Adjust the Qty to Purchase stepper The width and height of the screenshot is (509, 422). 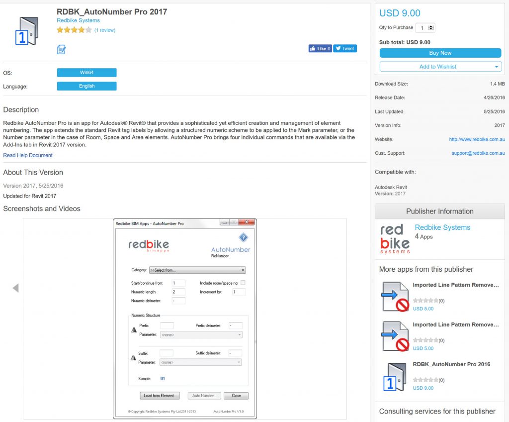pos(431,28)
